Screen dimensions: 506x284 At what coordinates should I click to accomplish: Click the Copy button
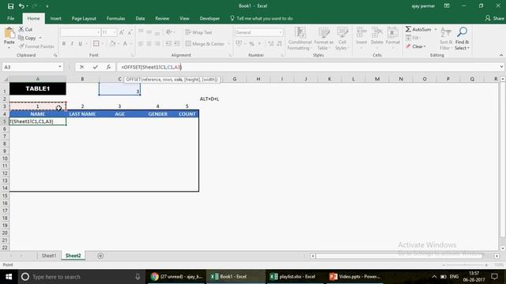[x=28, y=38]
